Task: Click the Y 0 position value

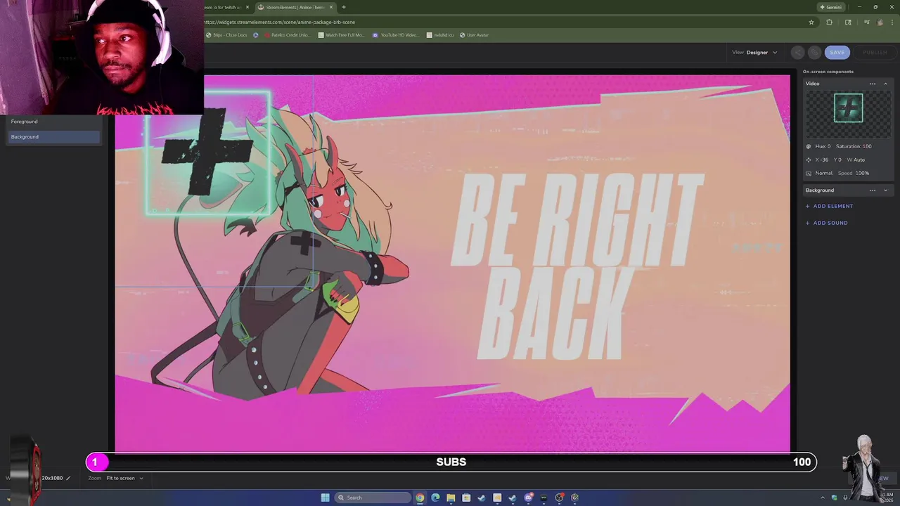Action: pyautogui.click(x=837, y=160)
